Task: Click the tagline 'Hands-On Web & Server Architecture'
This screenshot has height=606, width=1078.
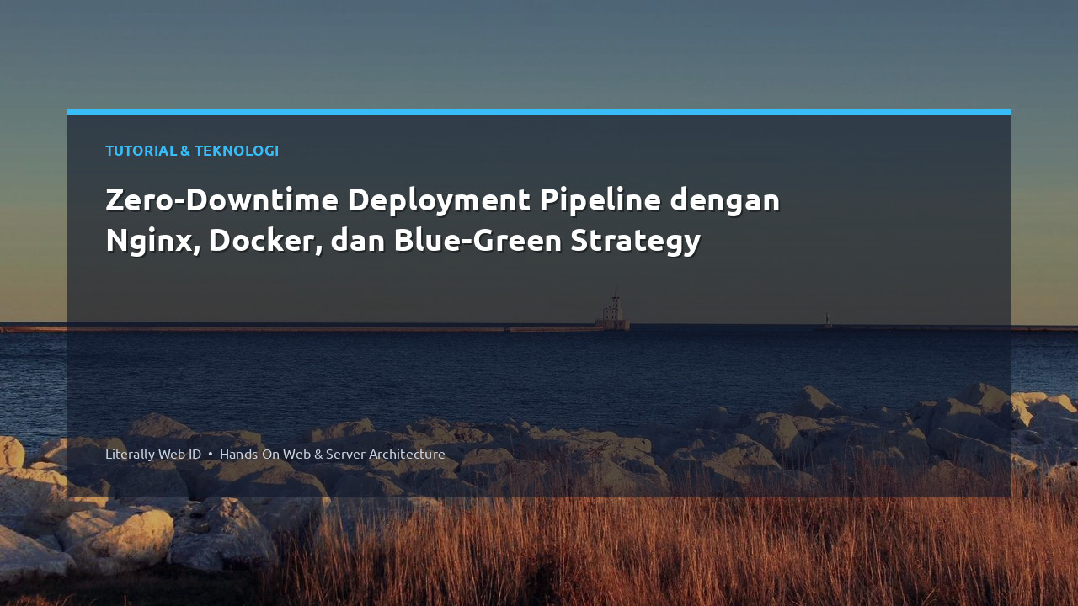Action: pos(333,454)
